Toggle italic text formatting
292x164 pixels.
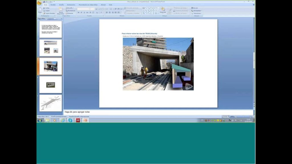point(81,13)
